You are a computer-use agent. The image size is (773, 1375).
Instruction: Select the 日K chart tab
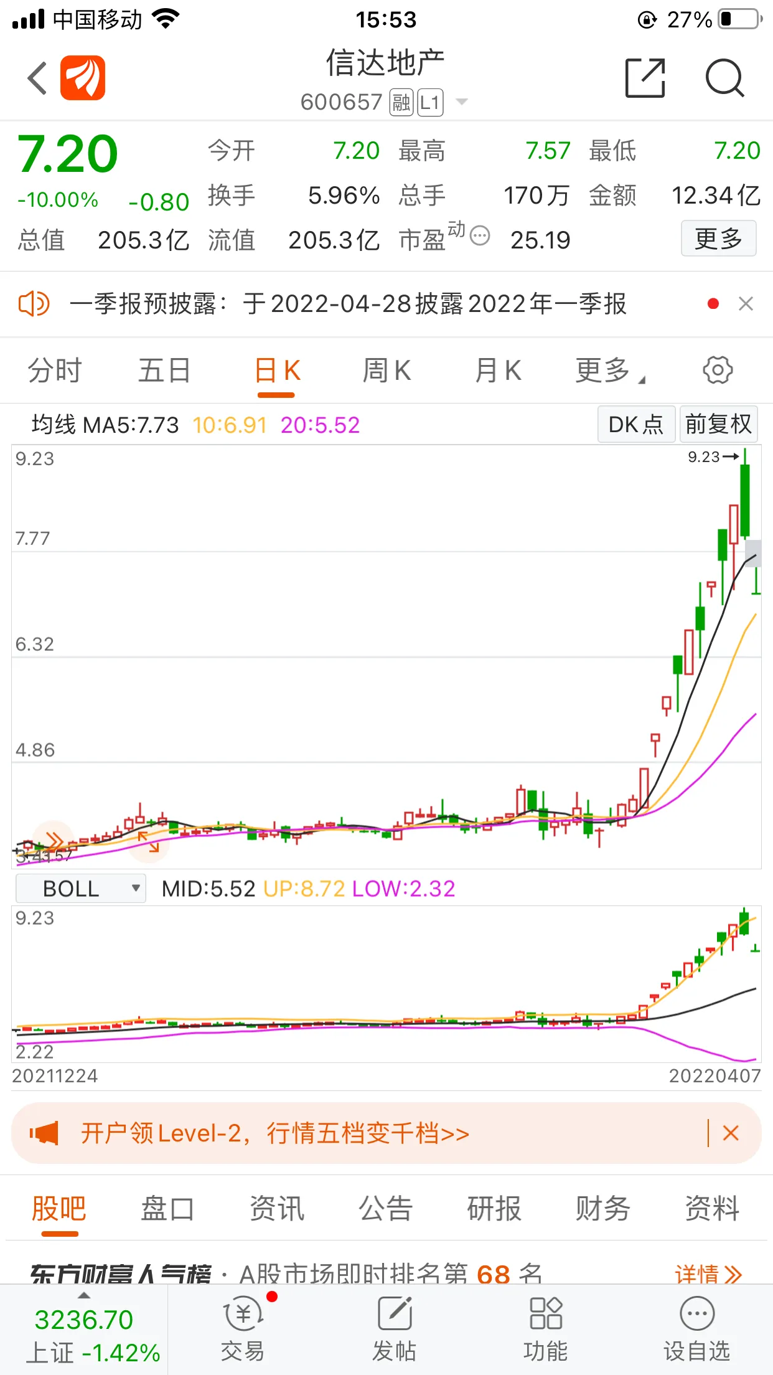tap(277, 371)
